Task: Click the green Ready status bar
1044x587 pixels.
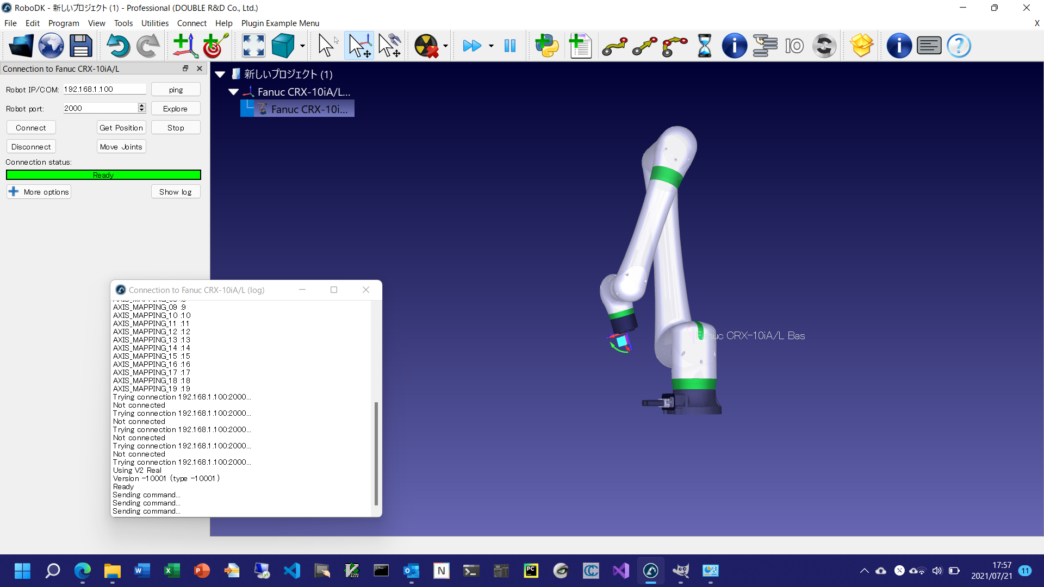Action: 103,175
